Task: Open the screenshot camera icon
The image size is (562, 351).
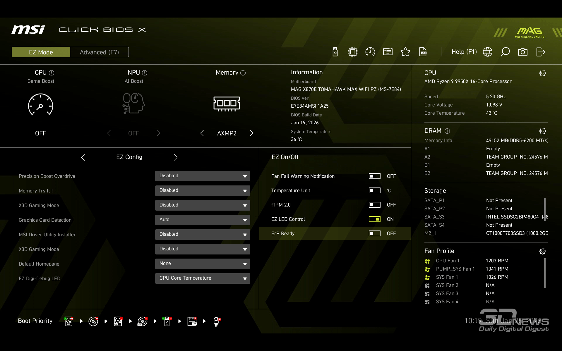Action: coord(522,52)
